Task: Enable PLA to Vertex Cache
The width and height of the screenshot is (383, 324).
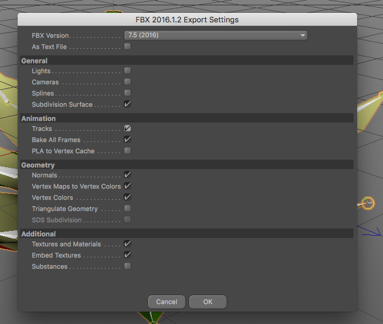Action: (x=127, y=151)
